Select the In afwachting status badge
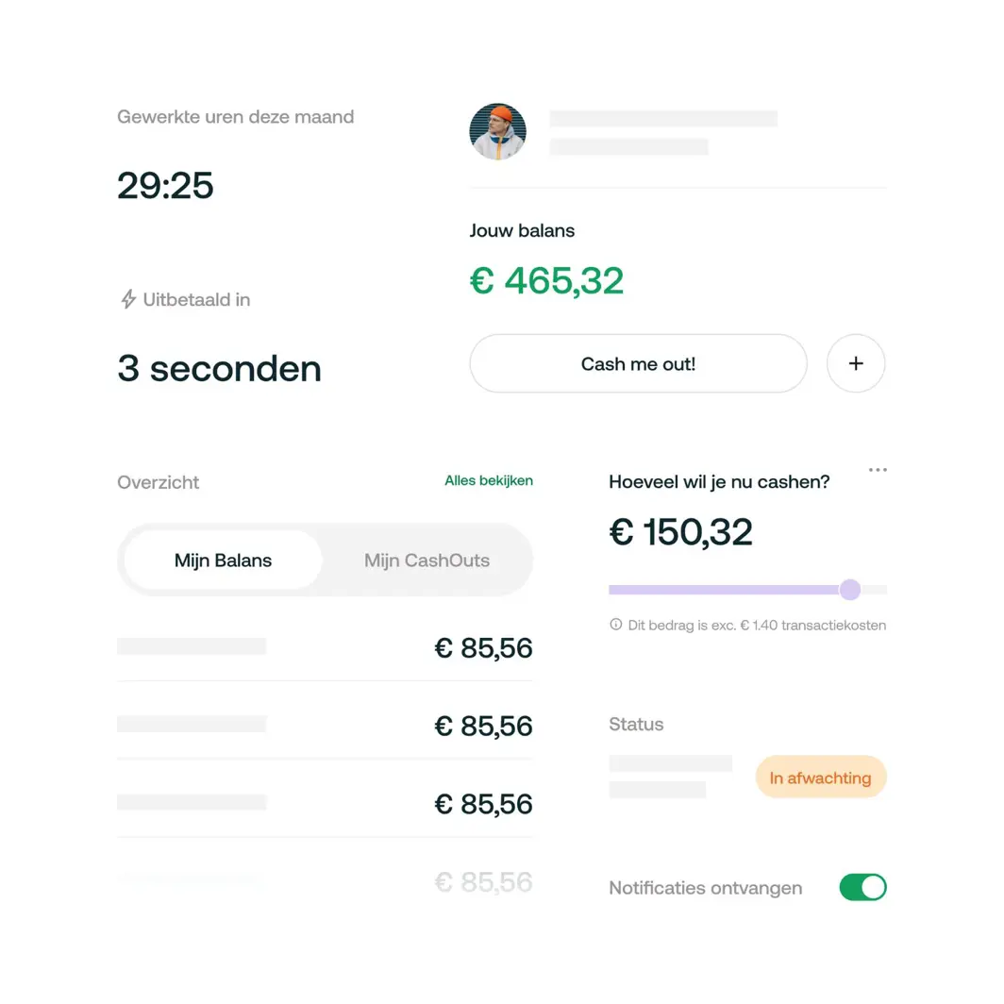This screenshot has height=1004, width=1004. pos(820,777)
